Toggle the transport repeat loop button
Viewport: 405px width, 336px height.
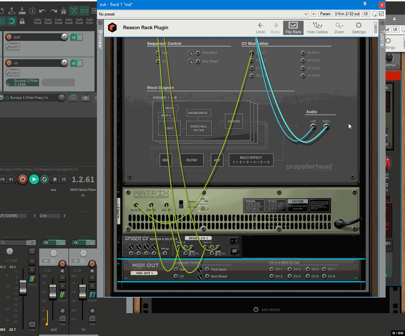coord(44,179)
